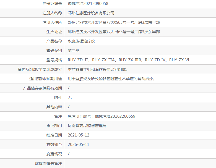Click the RHY-ZD-Ⅱ model specification text
This screenshot has height=168, width=216.
click(x=78, y=60)
